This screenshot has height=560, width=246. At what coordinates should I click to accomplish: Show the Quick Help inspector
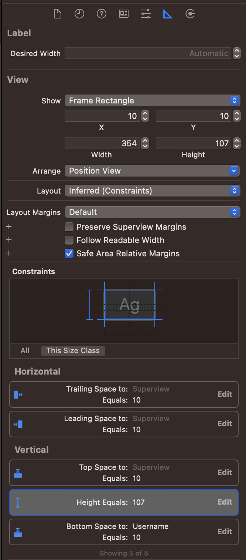(x=102, y=14)
